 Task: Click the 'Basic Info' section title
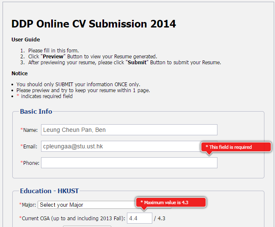[36, 112]
